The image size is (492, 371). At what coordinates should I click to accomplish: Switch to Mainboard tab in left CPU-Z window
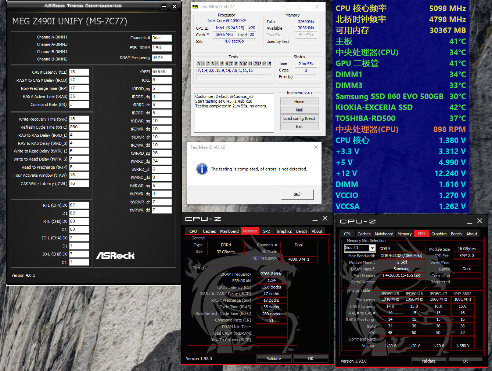229,231
